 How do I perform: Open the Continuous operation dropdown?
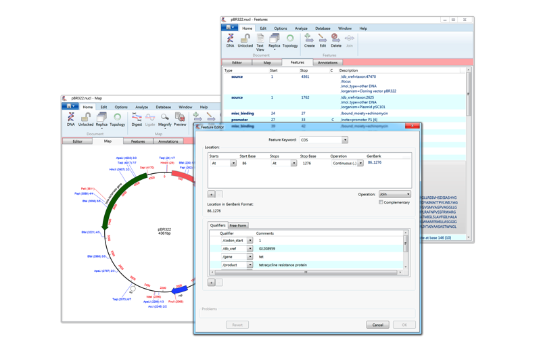click(x=360, y=163)
